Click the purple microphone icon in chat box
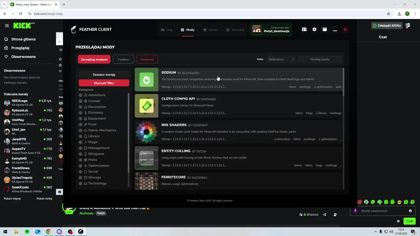This screenshot has width=420, height=236. coord(355,211)
